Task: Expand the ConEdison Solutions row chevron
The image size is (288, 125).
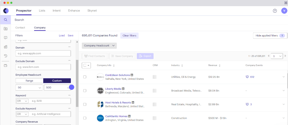Action: [284, 77]
